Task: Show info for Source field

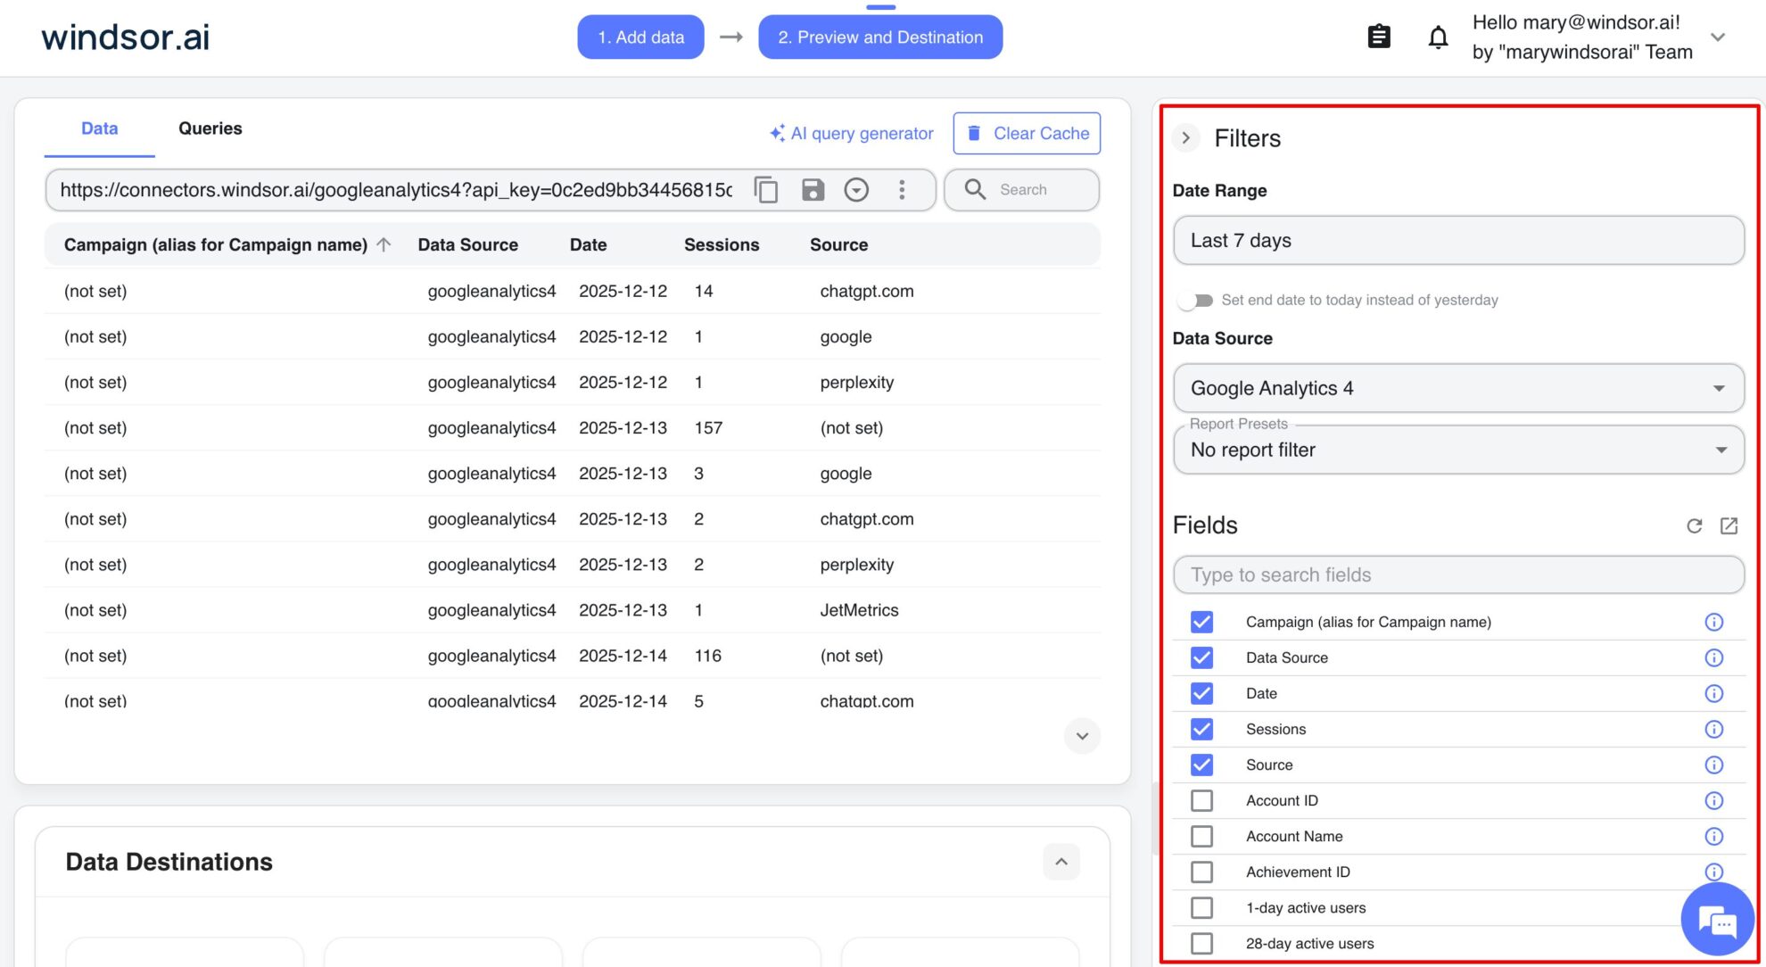Action: pos(1713,765)
